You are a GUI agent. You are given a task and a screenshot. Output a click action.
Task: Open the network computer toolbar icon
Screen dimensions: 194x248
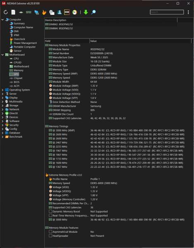[x=36, y=12]
